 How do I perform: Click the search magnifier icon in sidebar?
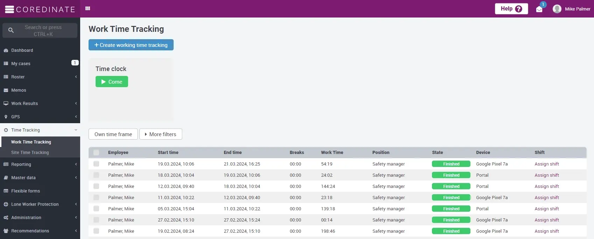pyautogui.click(x=11, y=30)
